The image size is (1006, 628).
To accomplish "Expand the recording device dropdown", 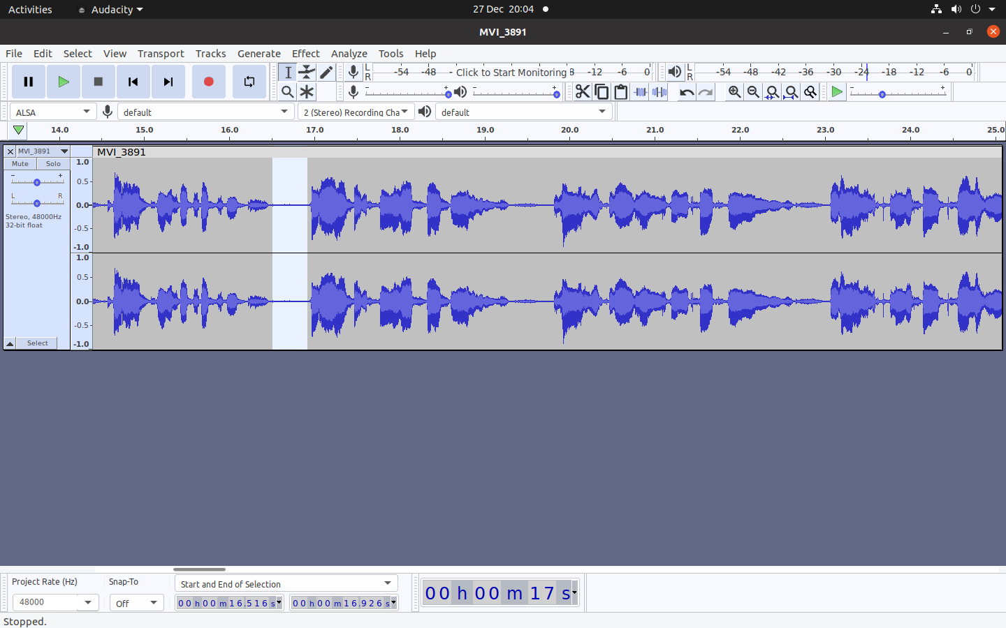I will 205,112.
